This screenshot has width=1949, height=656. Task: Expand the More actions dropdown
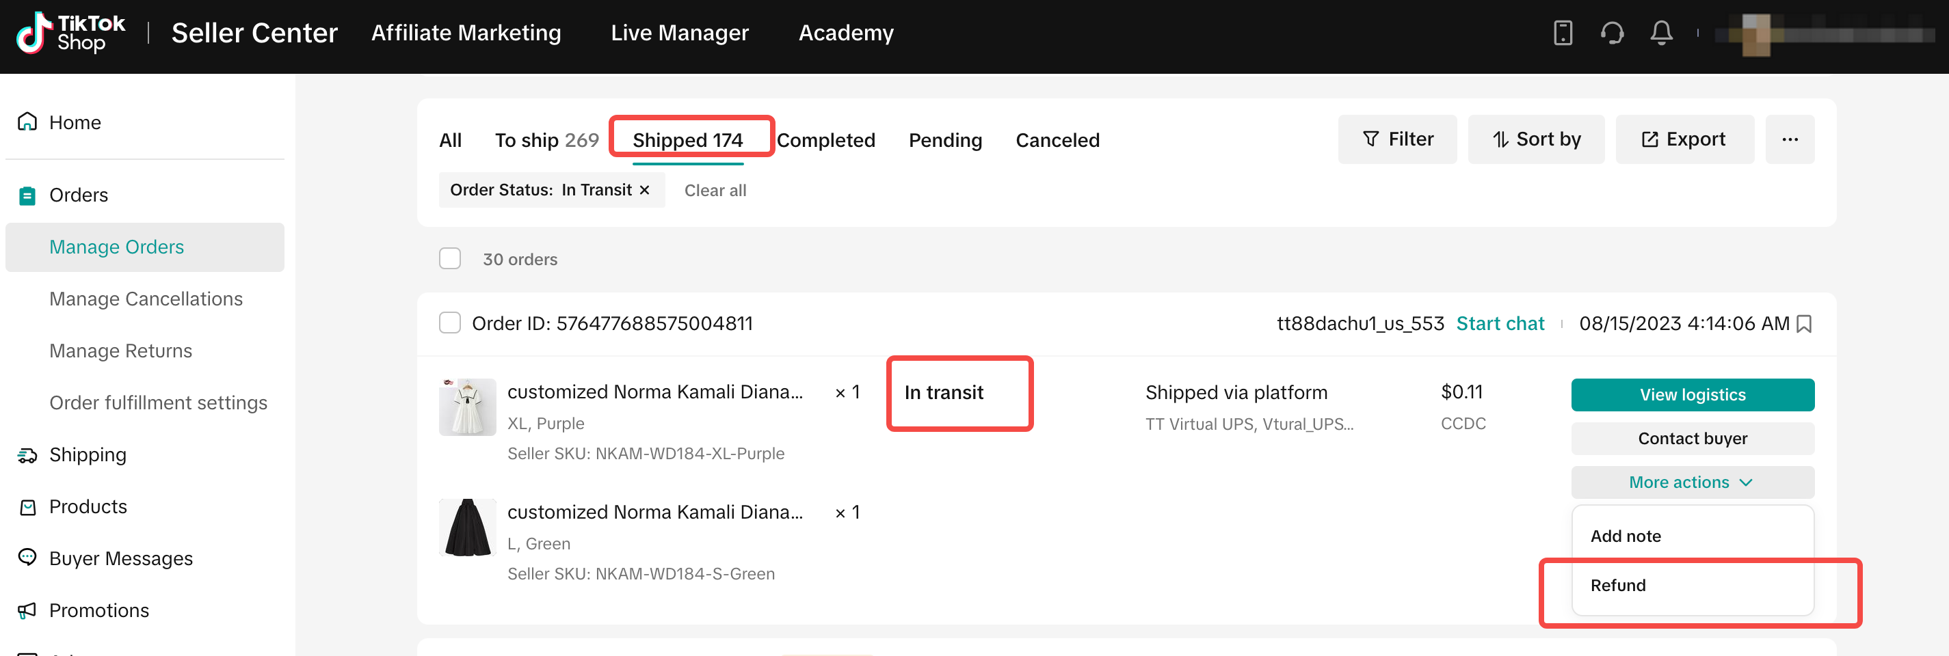[x=1692, y=482]
